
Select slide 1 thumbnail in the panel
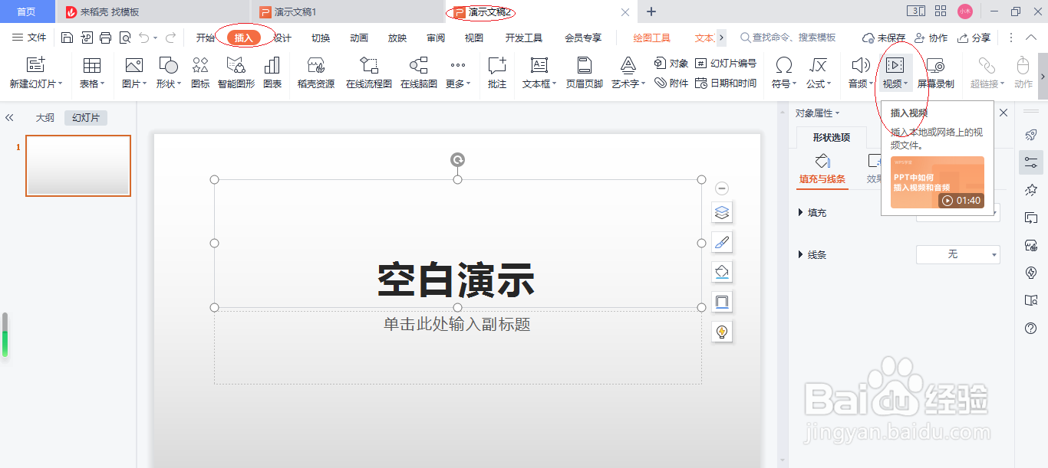coord(77,165)
